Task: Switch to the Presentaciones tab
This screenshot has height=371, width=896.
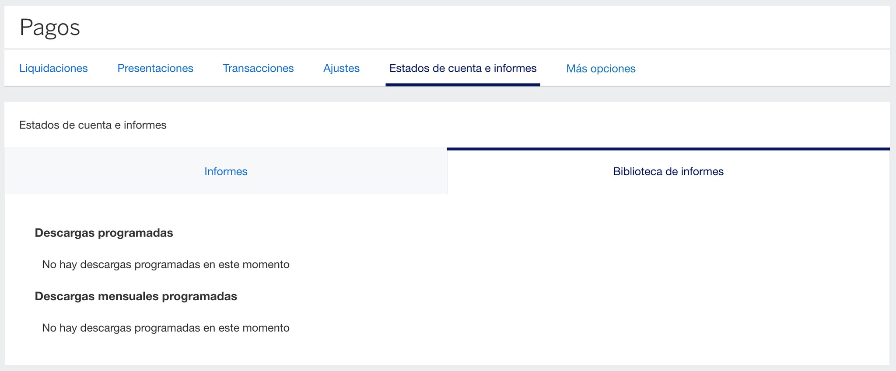Action: coord(155,68)
